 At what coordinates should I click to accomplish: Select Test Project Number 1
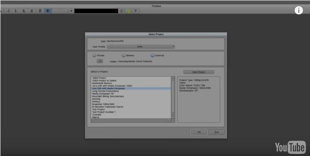[x=104, y=112]
